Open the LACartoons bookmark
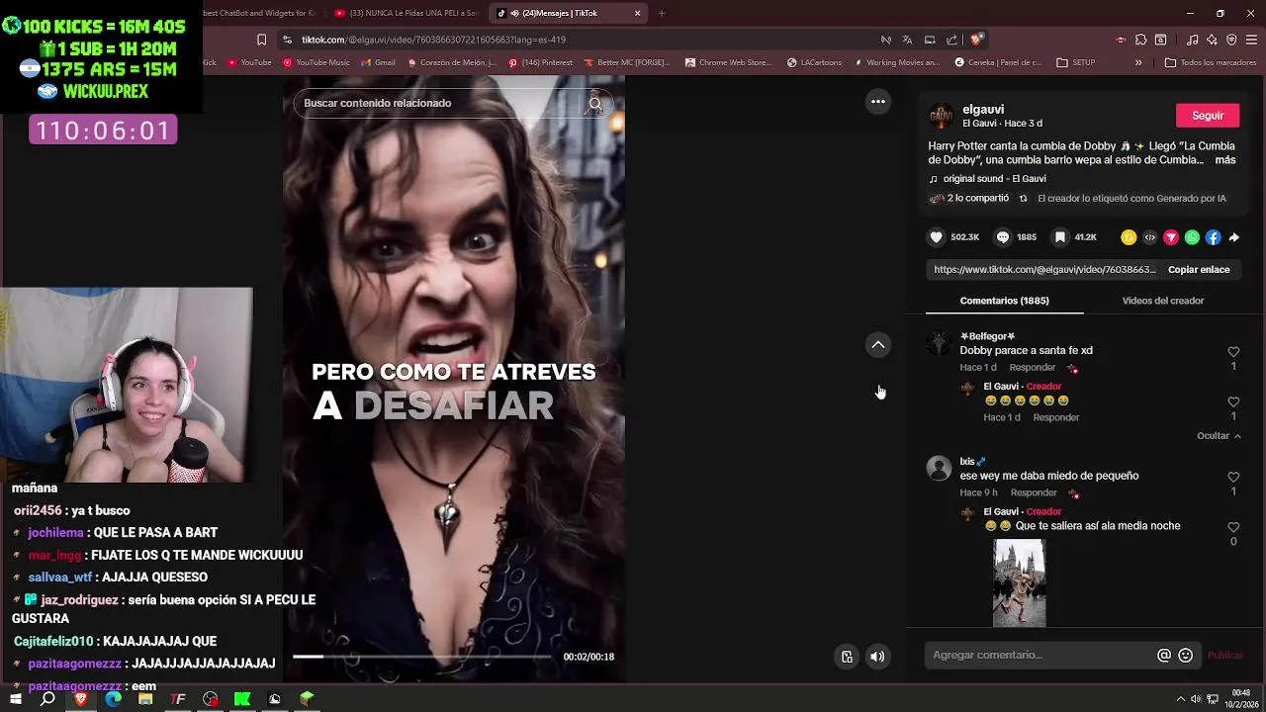Image resolution: width=1266 pixels, height=712 pixels. coord(814,62)
